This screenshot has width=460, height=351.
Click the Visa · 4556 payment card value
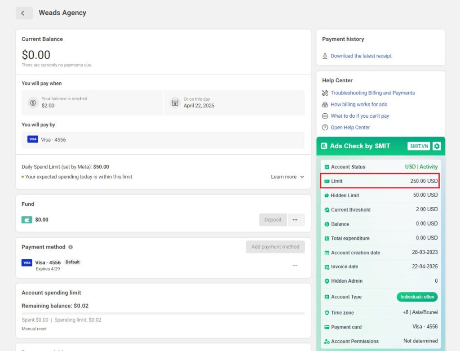click(425, 327)
